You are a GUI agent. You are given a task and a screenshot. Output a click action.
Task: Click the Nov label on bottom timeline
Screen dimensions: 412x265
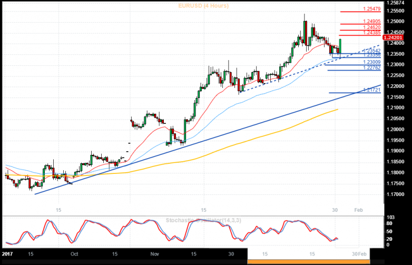coord(155,254)
